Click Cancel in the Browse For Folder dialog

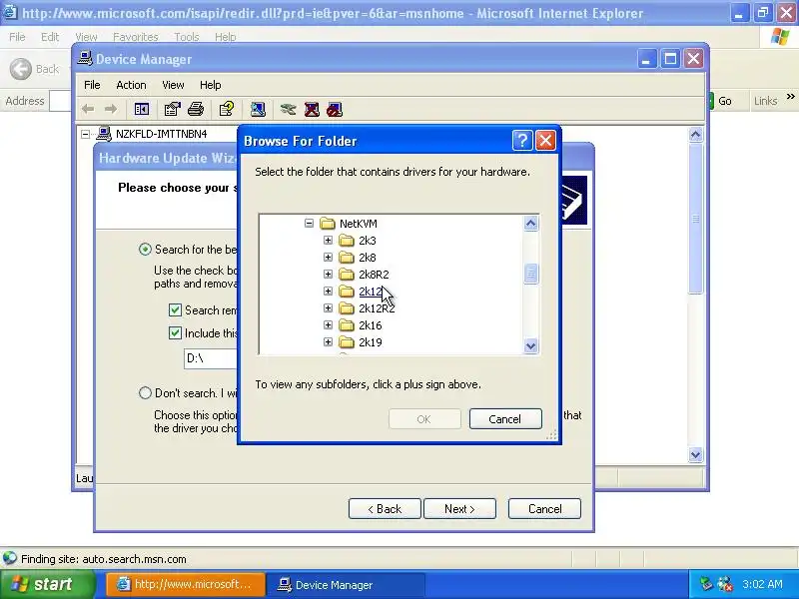click(x=505, y=418)
